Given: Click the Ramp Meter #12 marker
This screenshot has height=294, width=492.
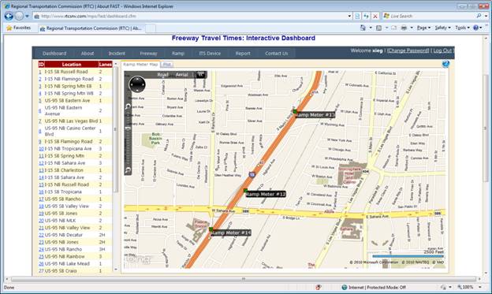Looking at the screenshot, I should pos(246,190).
